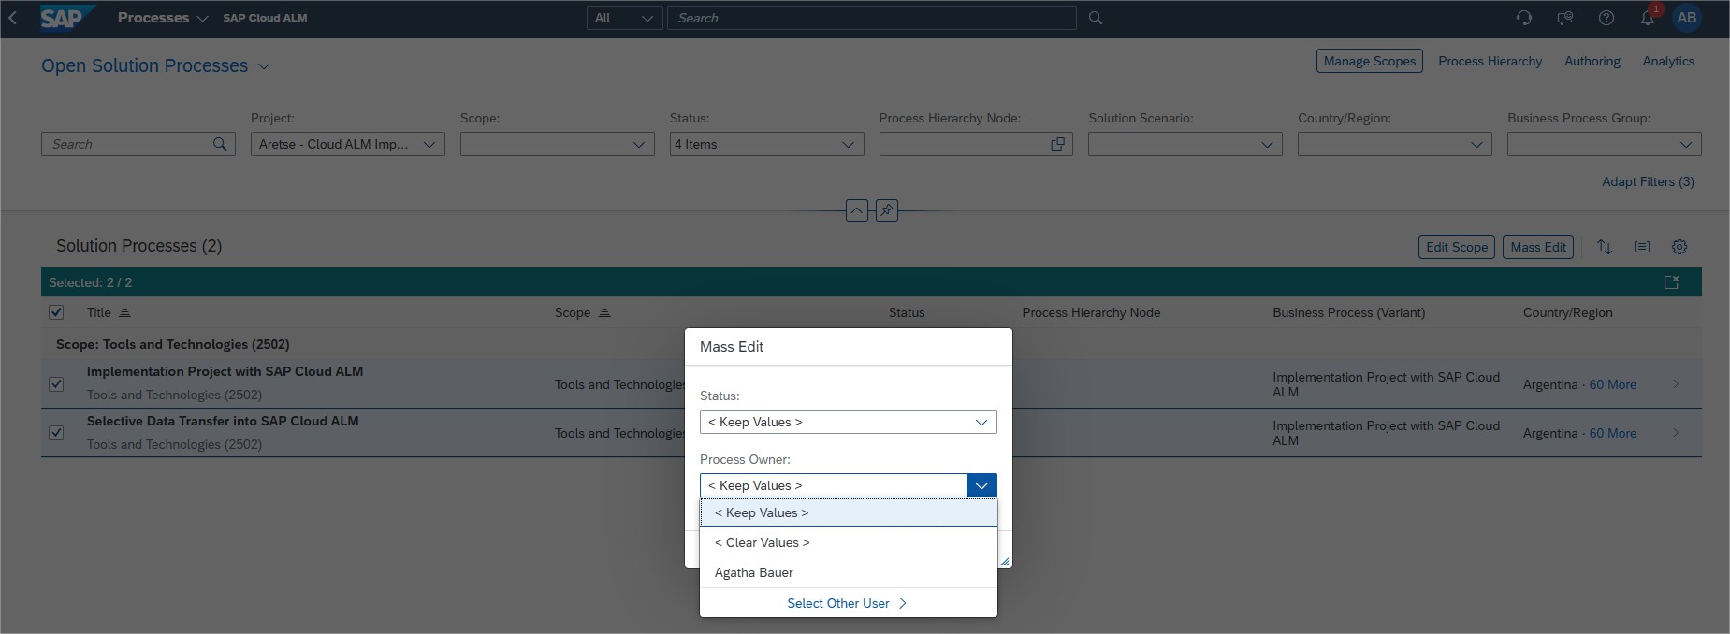Click the notifications bell icon
Viewport: 1730px width, 634px height.
point(1647,19)
